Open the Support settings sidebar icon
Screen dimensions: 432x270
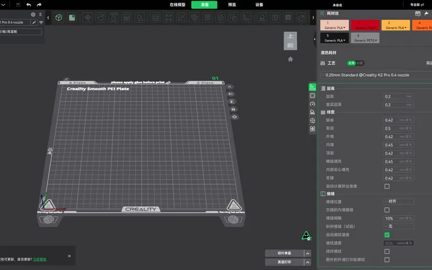click(312, 112)
